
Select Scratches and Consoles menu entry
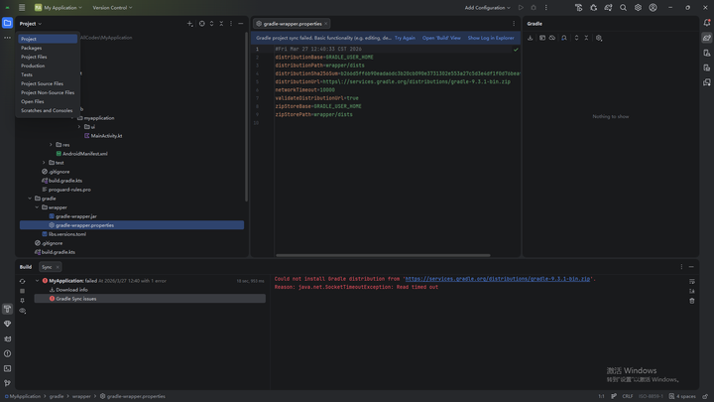tap(48, 110)
